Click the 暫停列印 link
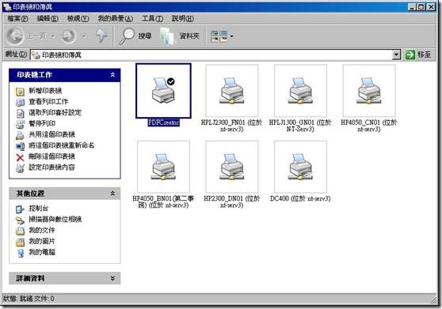 pyautogui.click(x=42, y=123)
